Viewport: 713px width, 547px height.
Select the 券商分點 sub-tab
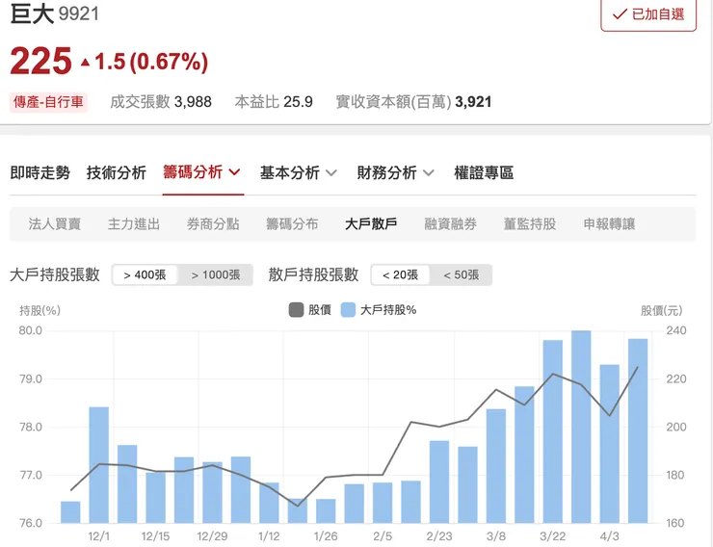click(213, 224)
